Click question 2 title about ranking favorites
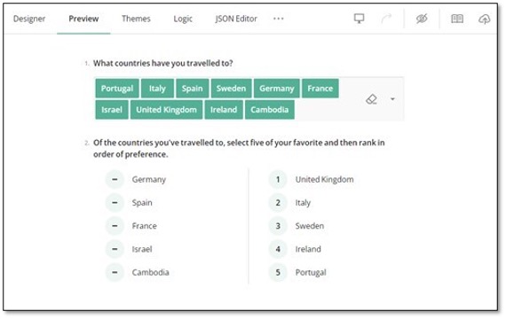The height and width of the screenshot is (319, 506). [x=239, y=148]
